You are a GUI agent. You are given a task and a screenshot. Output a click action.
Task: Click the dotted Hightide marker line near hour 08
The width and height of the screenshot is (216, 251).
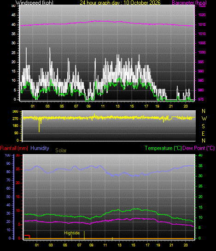coord(84,235)
